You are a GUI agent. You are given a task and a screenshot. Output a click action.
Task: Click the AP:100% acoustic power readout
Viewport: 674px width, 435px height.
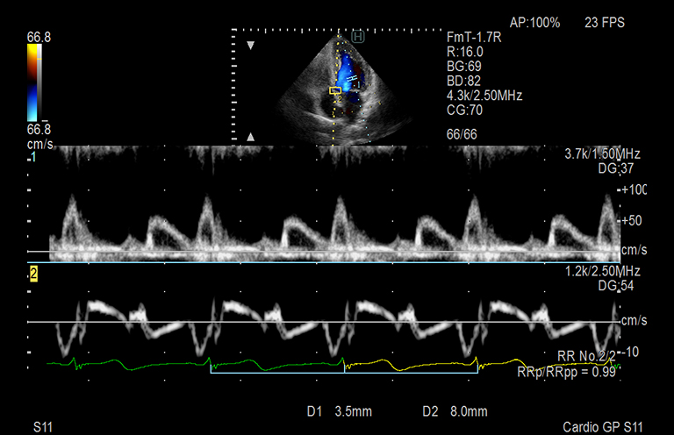[534, 23]
